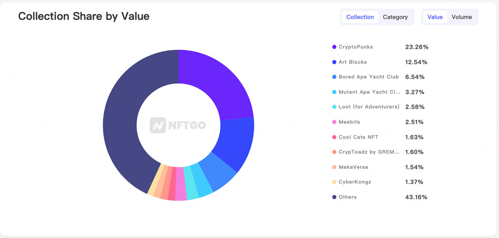Click the 3.27% share value
This screenshot has width=499, height=238.
(x=415, y=92)
